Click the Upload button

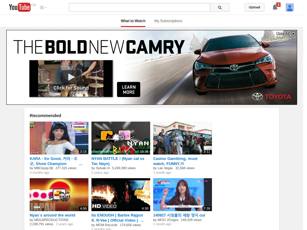tap(254, 7)
